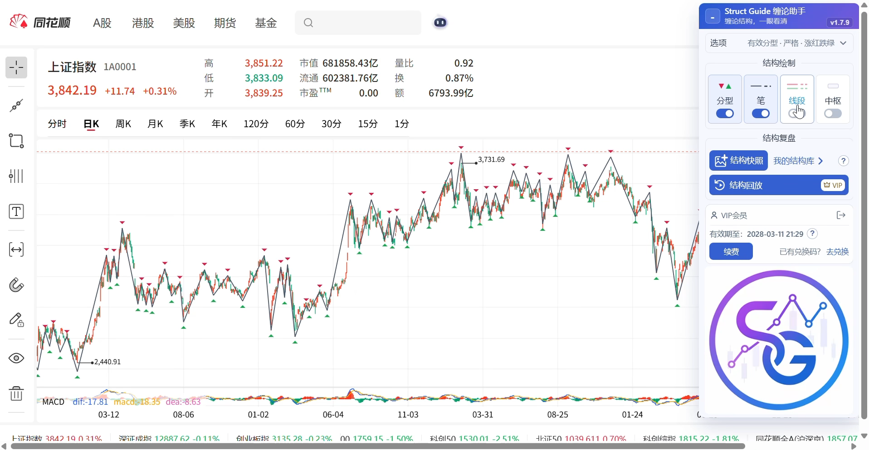Delete drawings with trash bin icon
Viewport: 869px width, 450px height.
coord(16,393)
